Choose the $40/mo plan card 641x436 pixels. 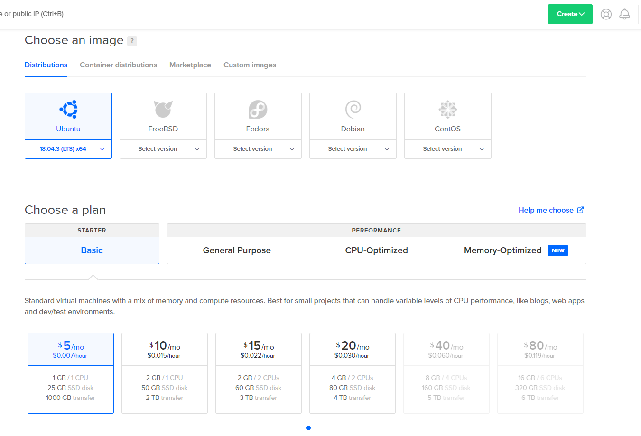tap(446, 373)
